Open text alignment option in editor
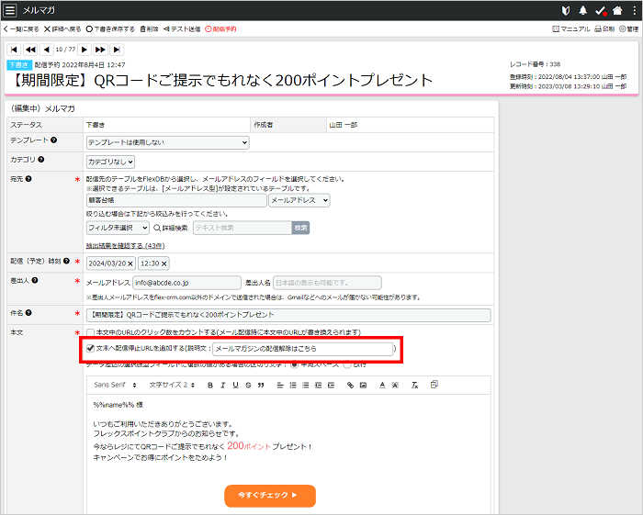This screenshot has width=643, height=515. [280, 386]
